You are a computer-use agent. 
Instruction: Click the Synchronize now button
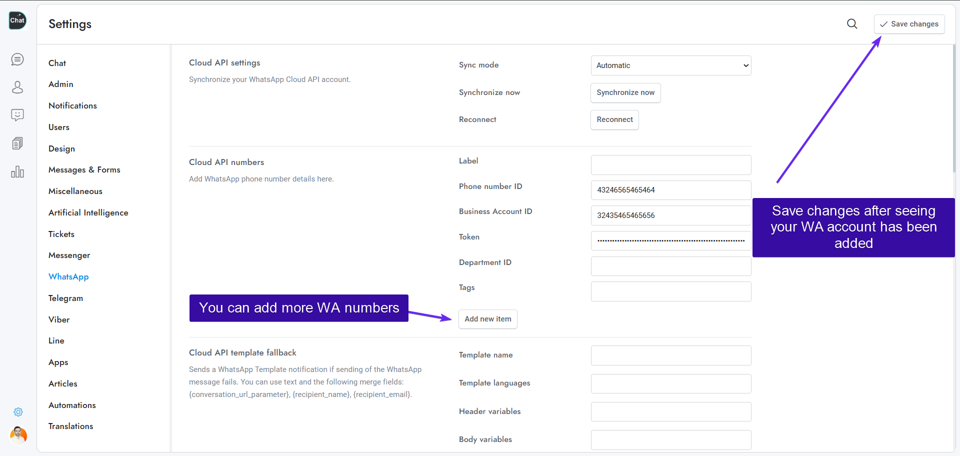[625, 93]
